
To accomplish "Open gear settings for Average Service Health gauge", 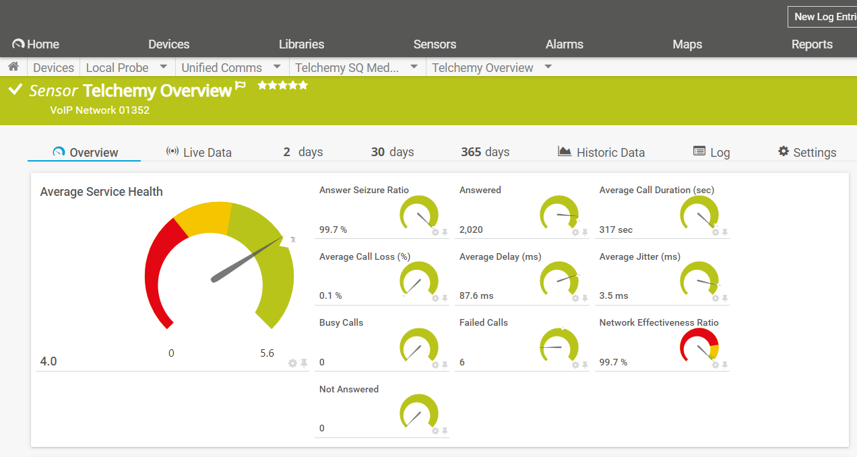I will click(x=292, y=363).
